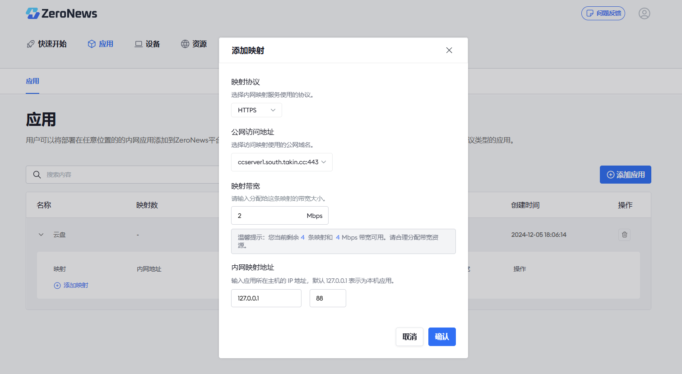Click the magnifier search icon
Viewport: 682px width, 374px height.
[37, 175]
